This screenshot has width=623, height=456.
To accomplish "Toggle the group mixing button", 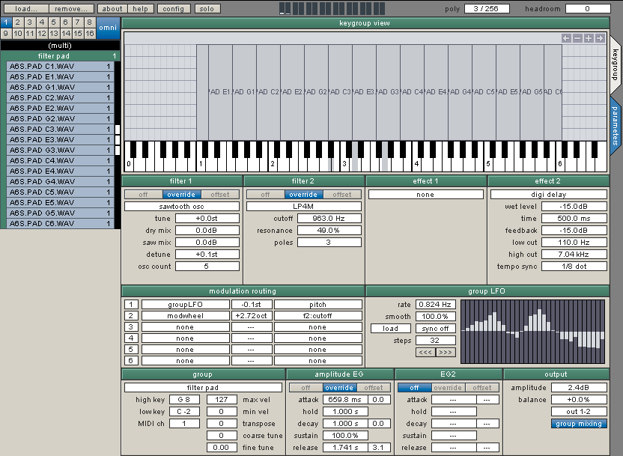I will pos(579,424).
